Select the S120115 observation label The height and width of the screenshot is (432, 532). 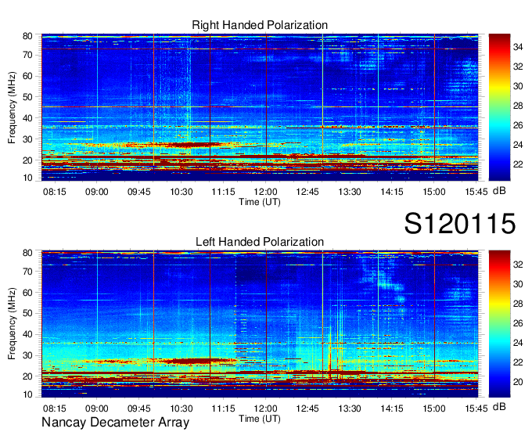point(460,223)
